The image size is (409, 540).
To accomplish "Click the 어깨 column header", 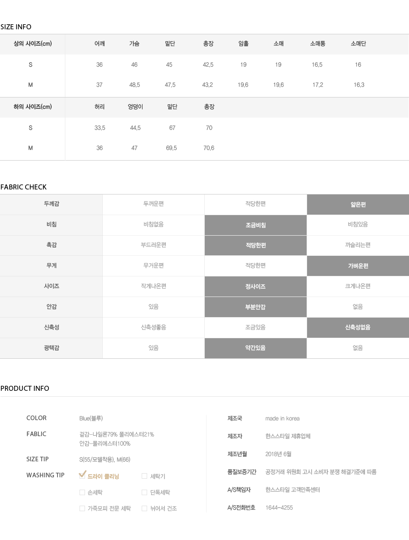I will point(100,44).
